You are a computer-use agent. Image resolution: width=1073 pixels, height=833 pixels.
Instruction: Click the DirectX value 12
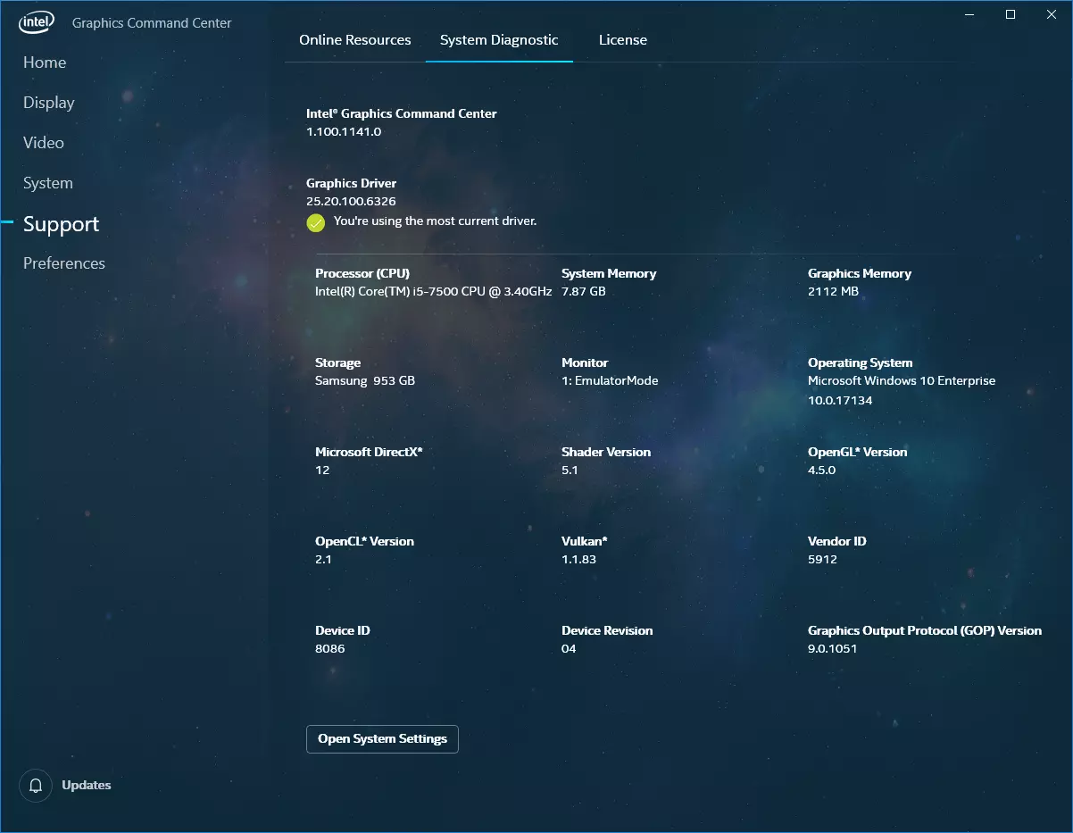click(322, 471)
